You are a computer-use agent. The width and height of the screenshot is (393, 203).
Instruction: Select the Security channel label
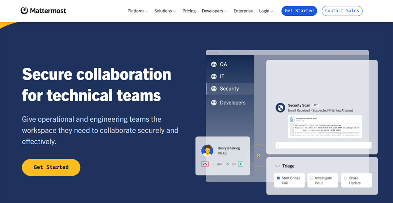229,88
